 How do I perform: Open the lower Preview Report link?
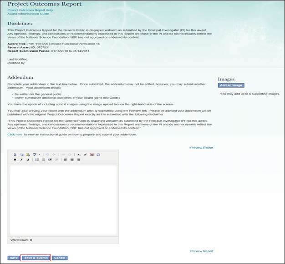(202, 251)
